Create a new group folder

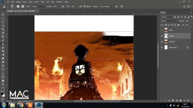180,100
